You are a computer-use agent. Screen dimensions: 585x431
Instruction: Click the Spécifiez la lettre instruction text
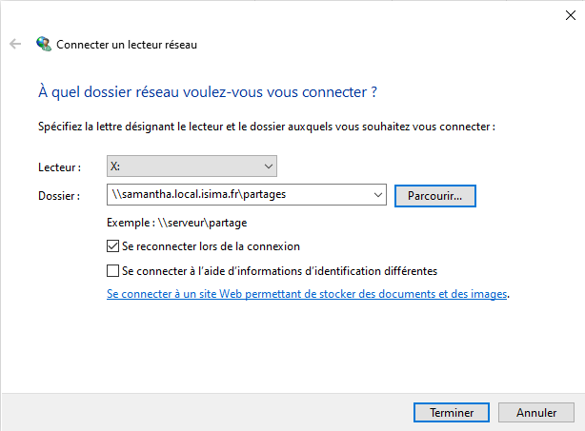tap(267, 126)
